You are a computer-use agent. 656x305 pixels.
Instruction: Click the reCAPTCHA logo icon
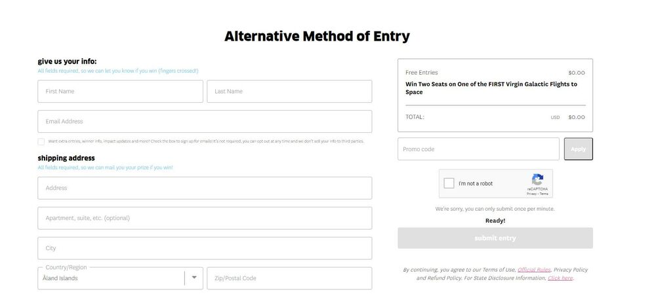pyautogui.click(x=537, y=179)
